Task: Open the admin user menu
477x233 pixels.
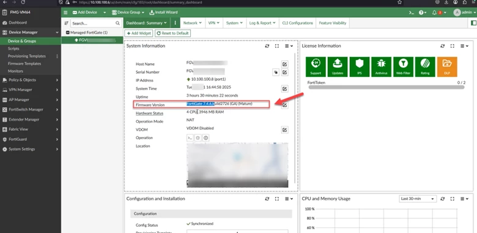Action: (465, 12)
